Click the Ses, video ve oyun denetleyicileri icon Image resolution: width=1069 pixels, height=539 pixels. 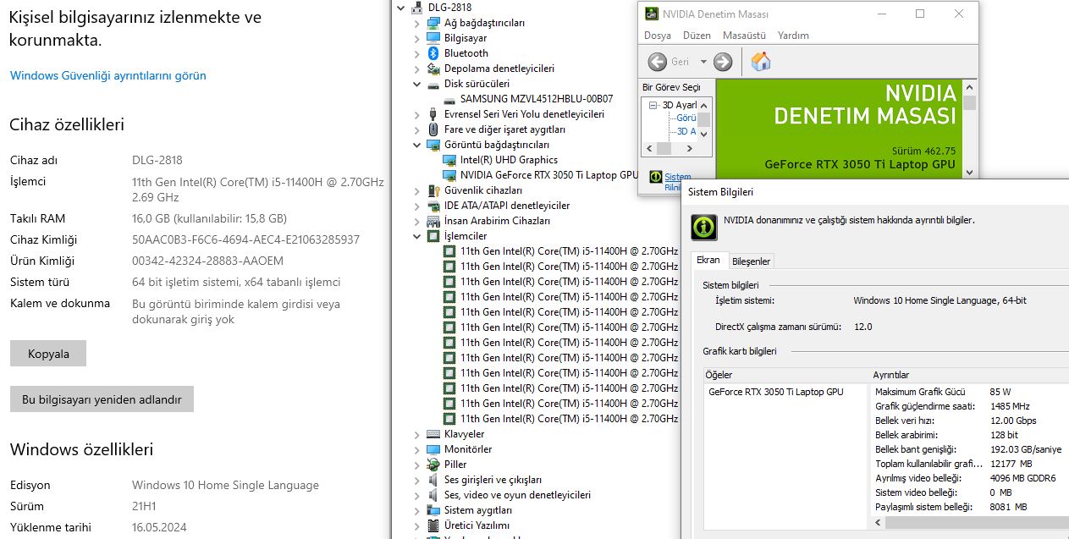[x=433, y=495]
